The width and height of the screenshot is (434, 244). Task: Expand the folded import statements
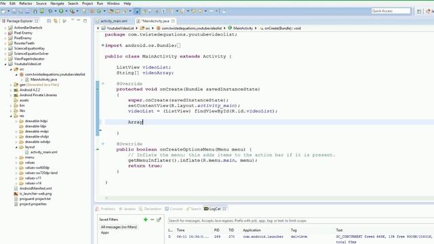[x=103, y=45]
